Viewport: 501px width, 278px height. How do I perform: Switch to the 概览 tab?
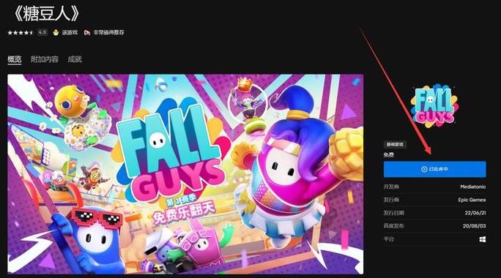pyautogui.click(x=15, y=59)
